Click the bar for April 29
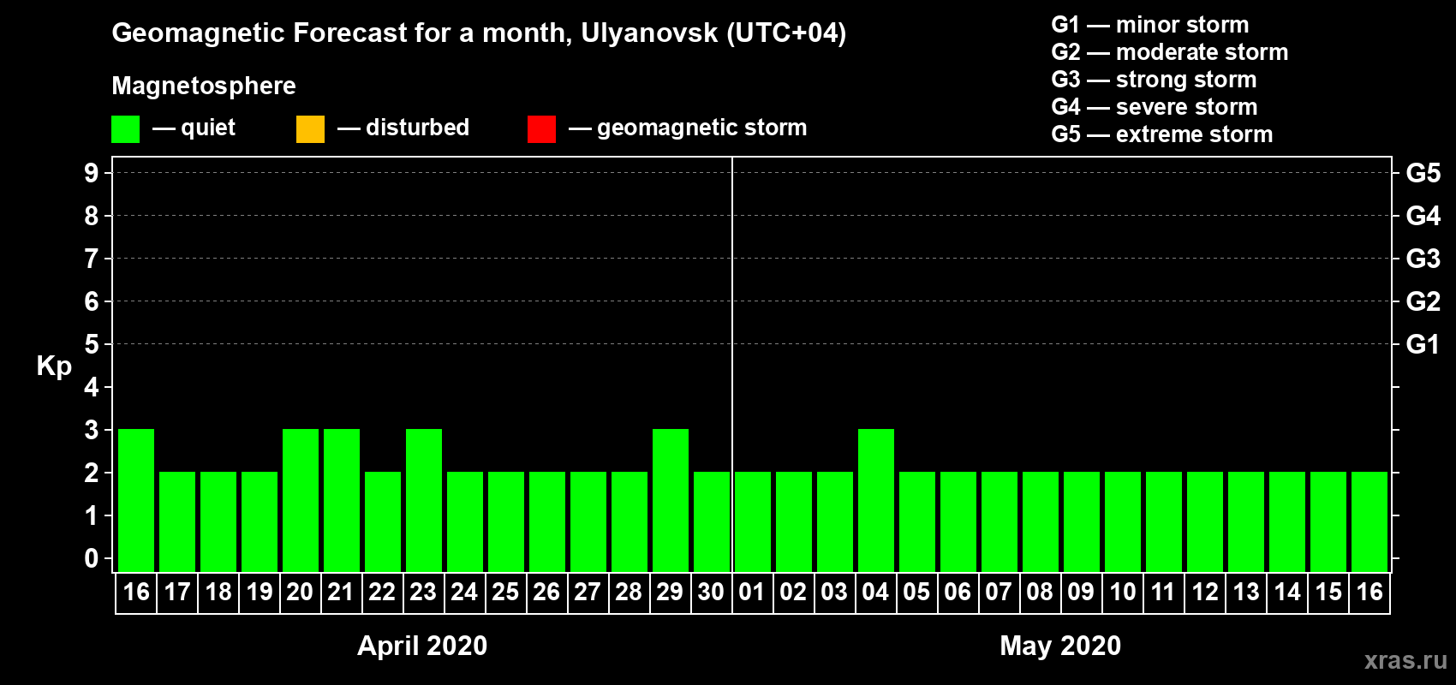The image size is (1456, 685). (x=671, y=500)
